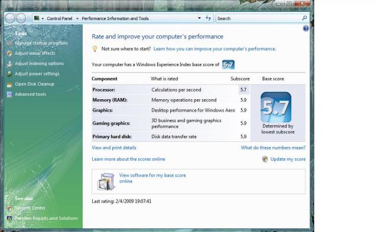Viewport: 378px width, 232px height.
Task: Select Performance Information and Tools breadcrumb
Action: [x=115, y=18]
